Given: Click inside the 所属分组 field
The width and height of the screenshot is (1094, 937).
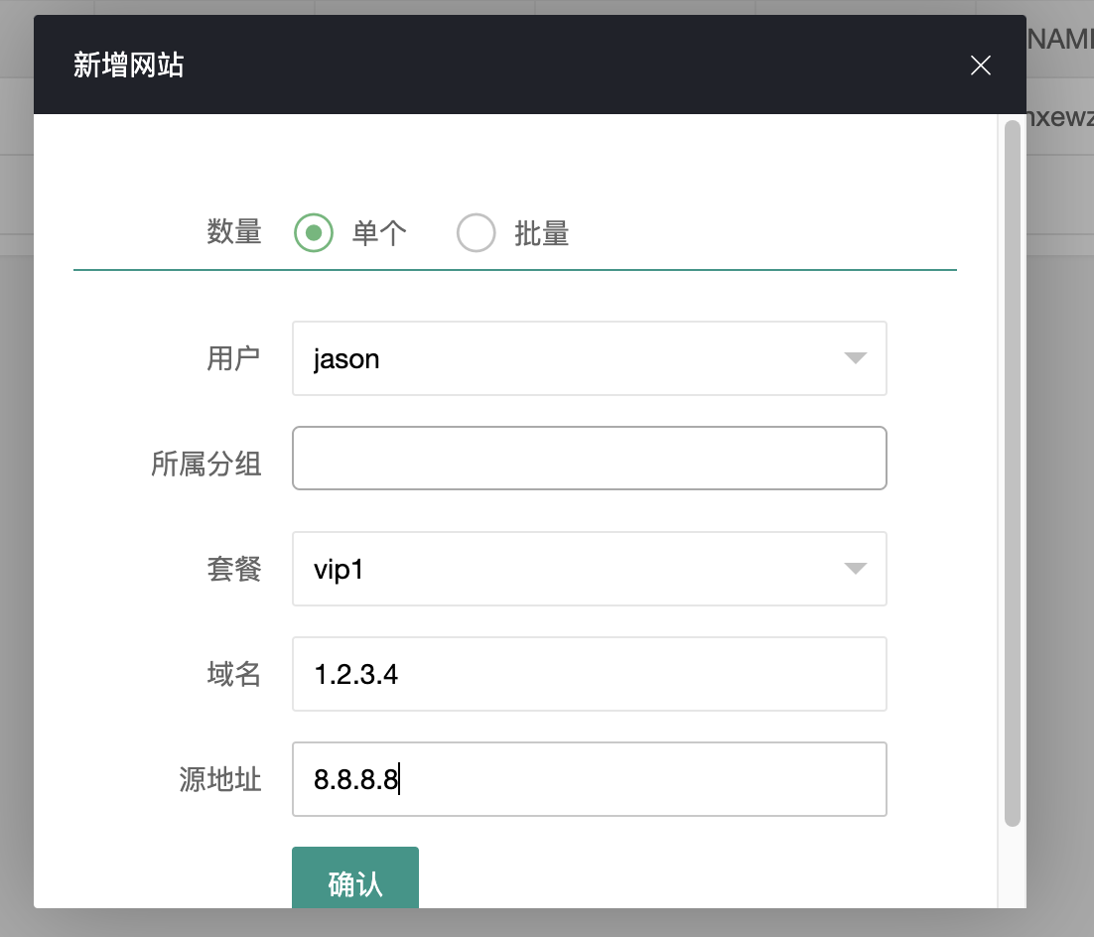Looking at the screenshot, I should (590, 458).
